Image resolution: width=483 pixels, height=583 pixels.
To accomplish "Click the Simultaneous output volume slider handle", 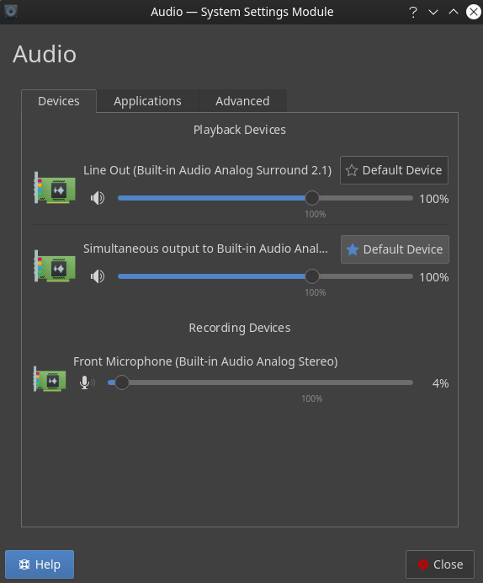I will click(x=312, y=276).
